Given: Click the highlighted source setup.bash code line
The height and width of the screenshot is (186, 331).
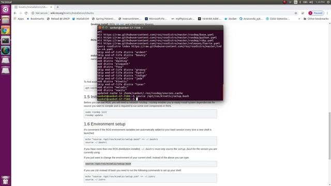Looking at the screenshot, I should click(x=108, y=164).
